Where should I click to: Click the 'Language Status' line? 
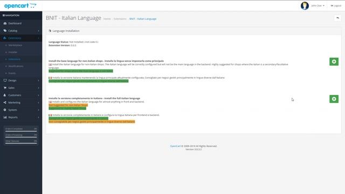pos(73,42)
